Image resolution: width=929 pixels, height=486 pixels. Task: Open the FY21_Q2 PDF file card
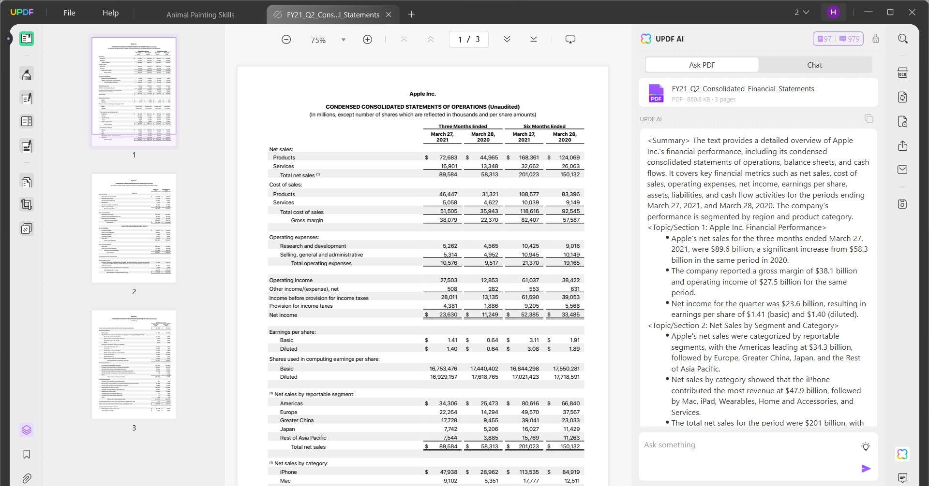click(x=758, y=93)
